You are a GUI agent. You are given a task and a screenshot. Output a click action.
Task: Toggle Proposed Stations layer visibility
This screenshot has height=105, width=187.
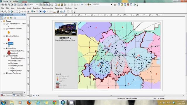pos(7,29)
